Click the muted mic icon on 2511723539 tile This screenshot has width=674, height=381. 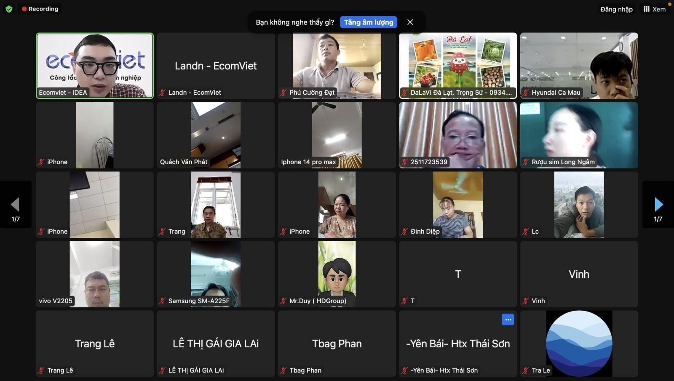404,162
